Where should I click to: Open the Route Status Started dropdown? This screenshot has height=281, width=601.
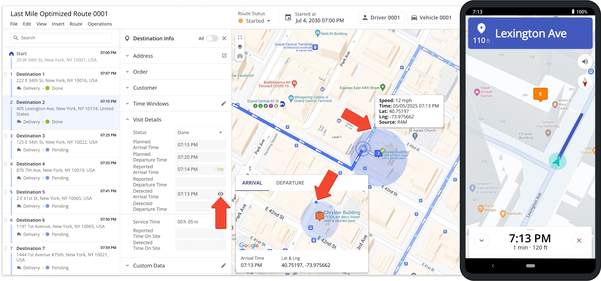pyautogui.click(x=255, y=21)
